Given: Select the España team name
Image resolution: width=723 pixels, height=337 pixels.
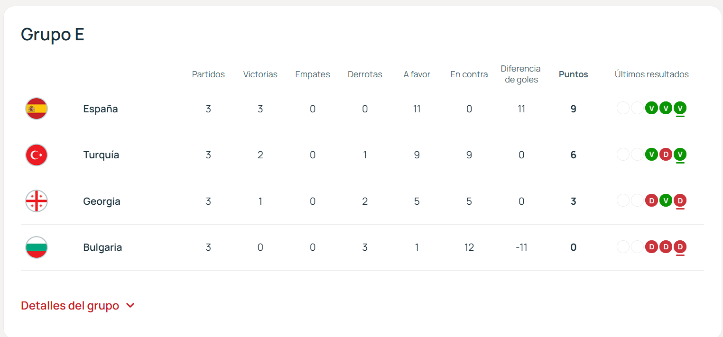Looking at the screenshot, I should pos(101,109).
